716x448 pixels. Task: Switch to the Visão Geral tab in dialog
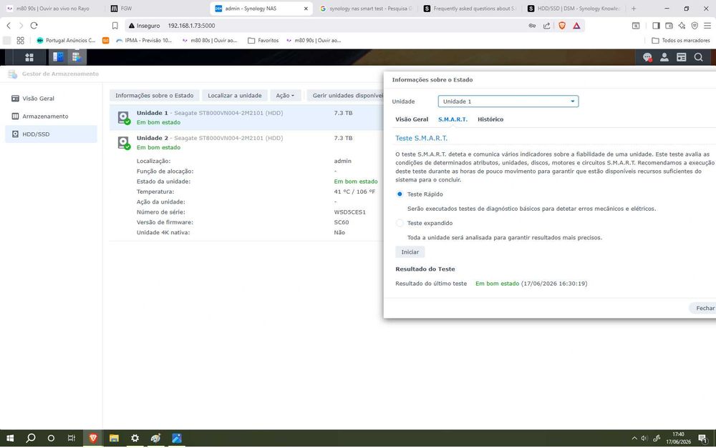[412, 119]
